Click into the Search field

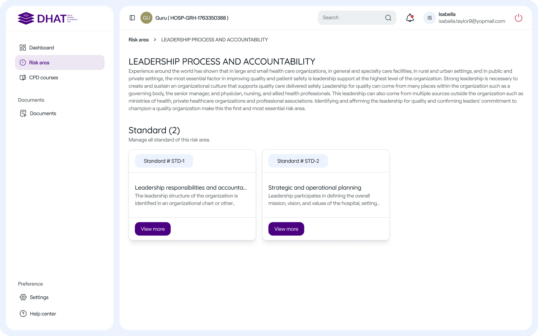(351, 18)
